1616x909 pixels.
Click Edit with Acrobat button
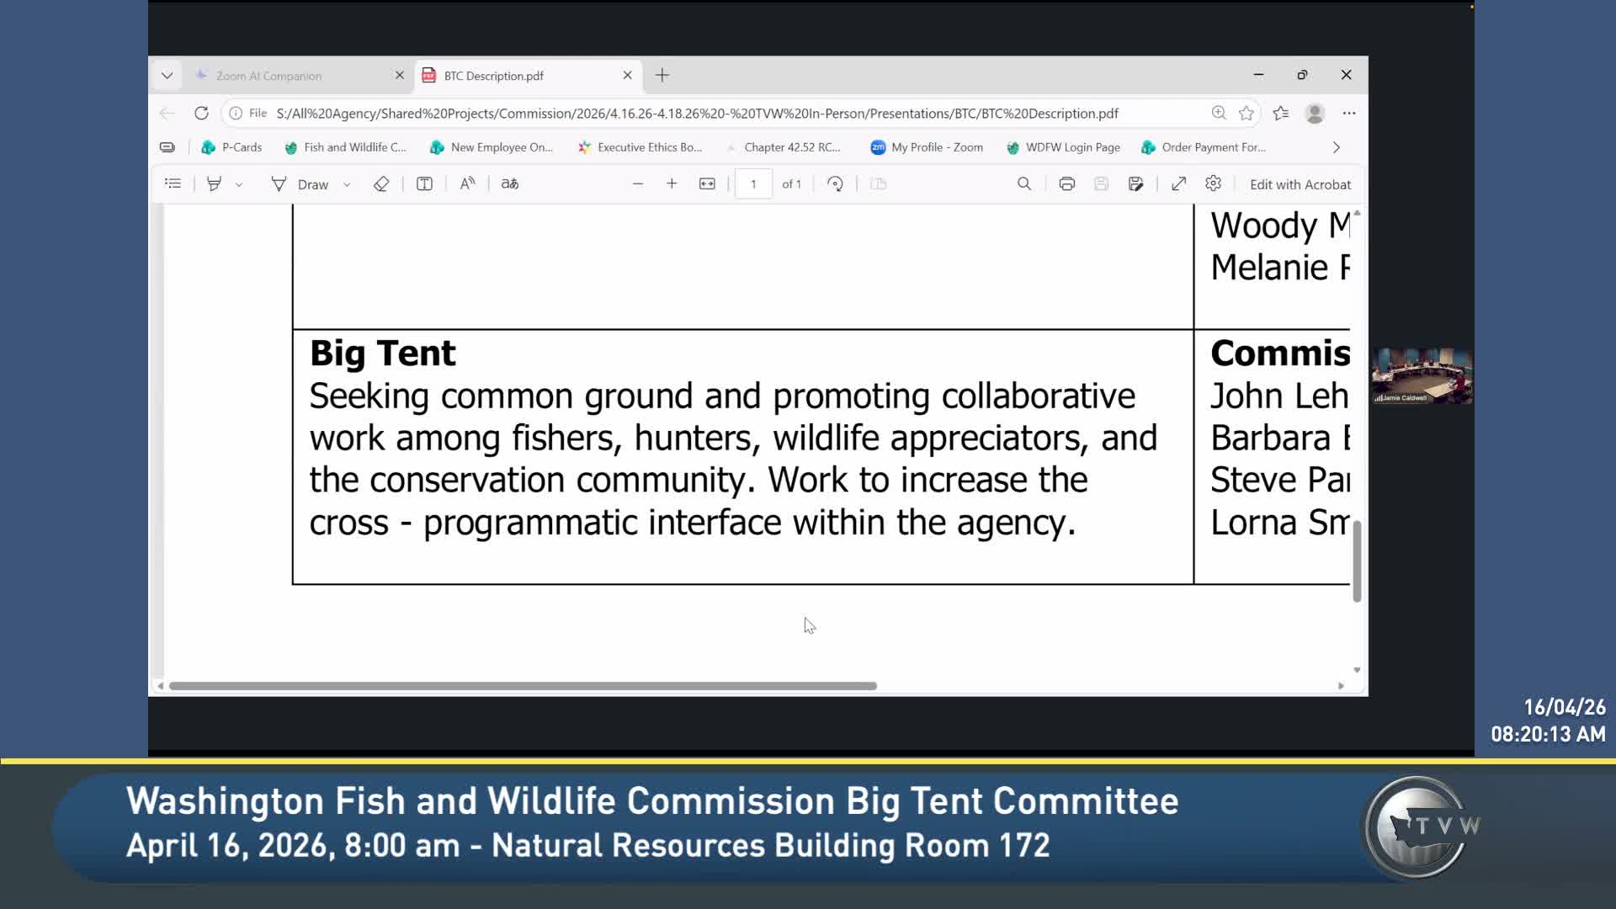[x=1300, y=184]
